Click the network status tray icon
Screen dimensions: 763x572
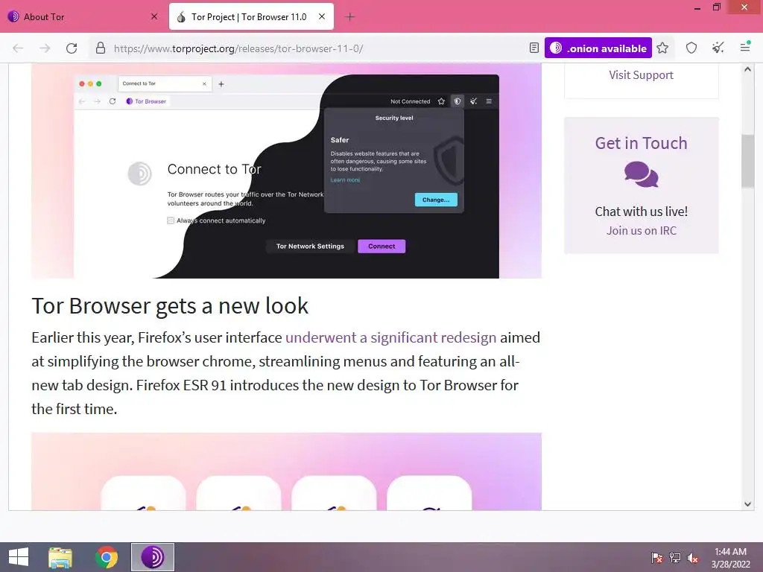point(675,558)
